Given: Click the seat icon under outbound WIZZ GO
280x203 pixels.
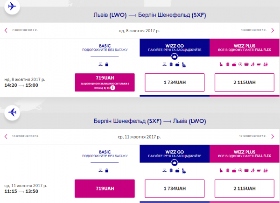Looking at the screenshot, I should (x=184, y=64).
